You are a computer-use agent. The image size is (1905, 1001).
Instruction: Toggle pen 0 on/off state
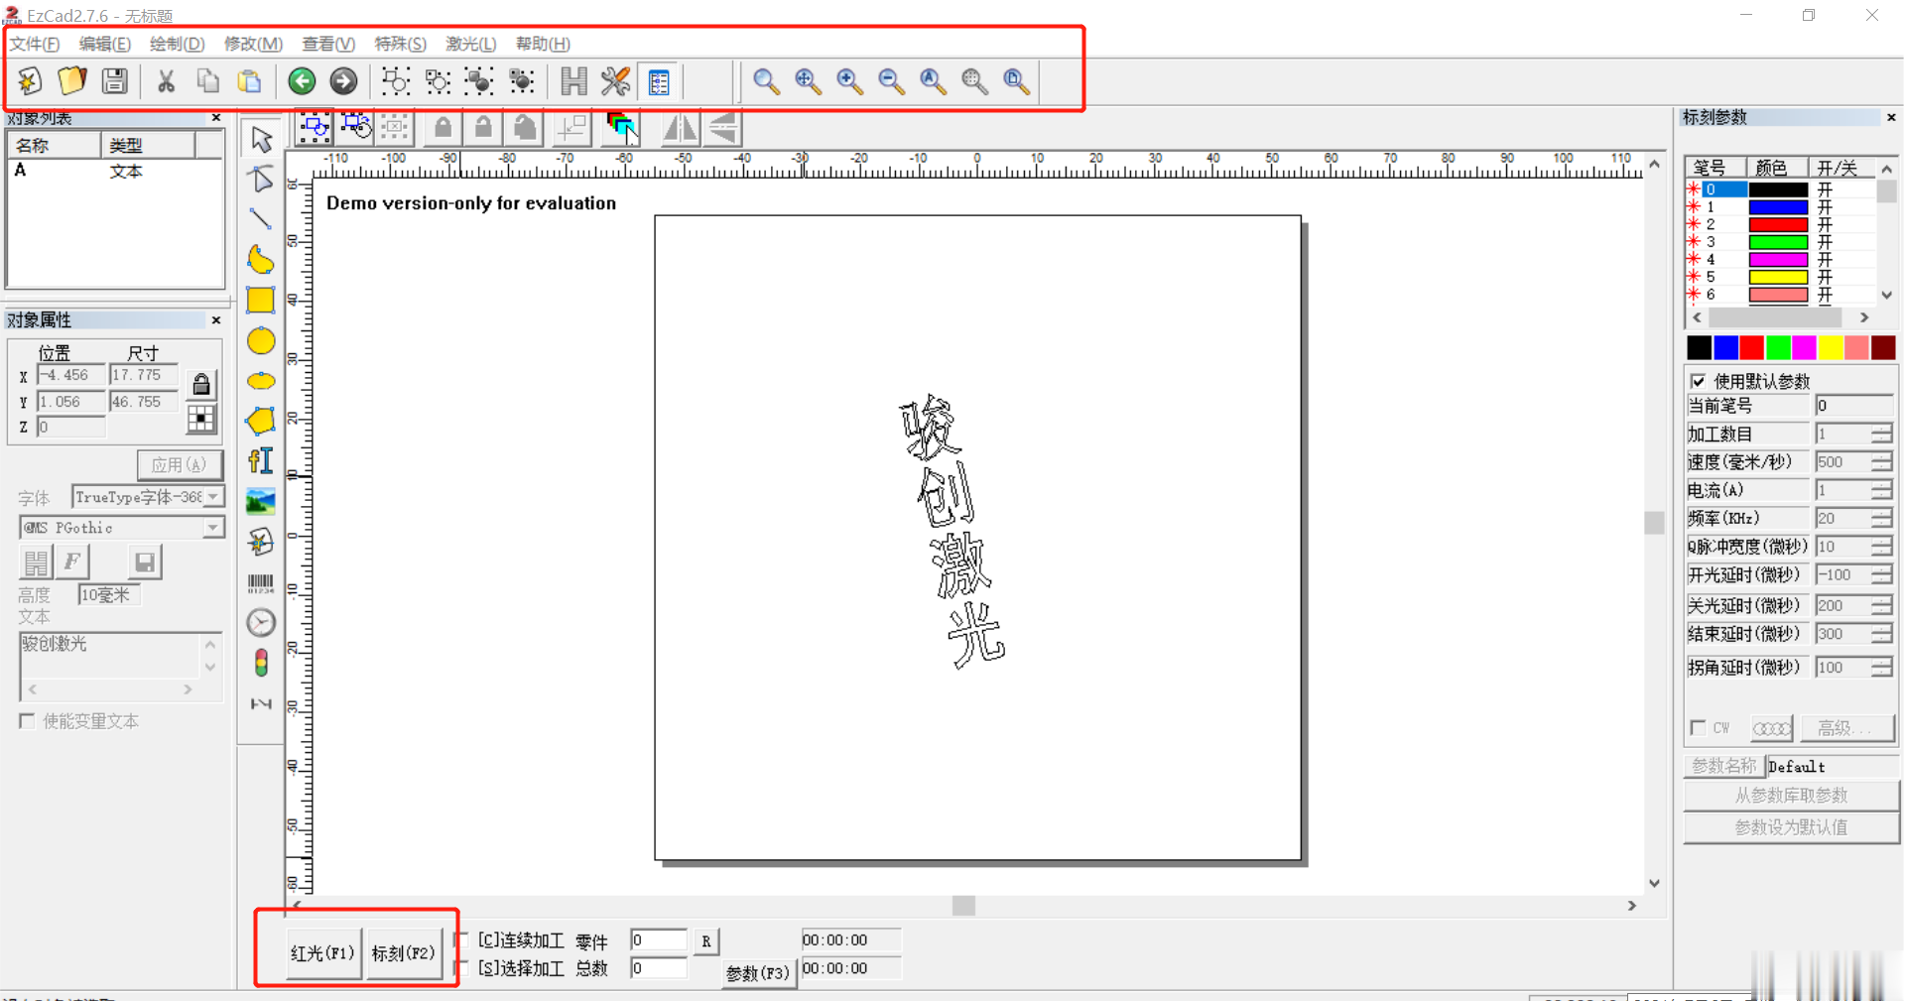[x=1826, y=189]
